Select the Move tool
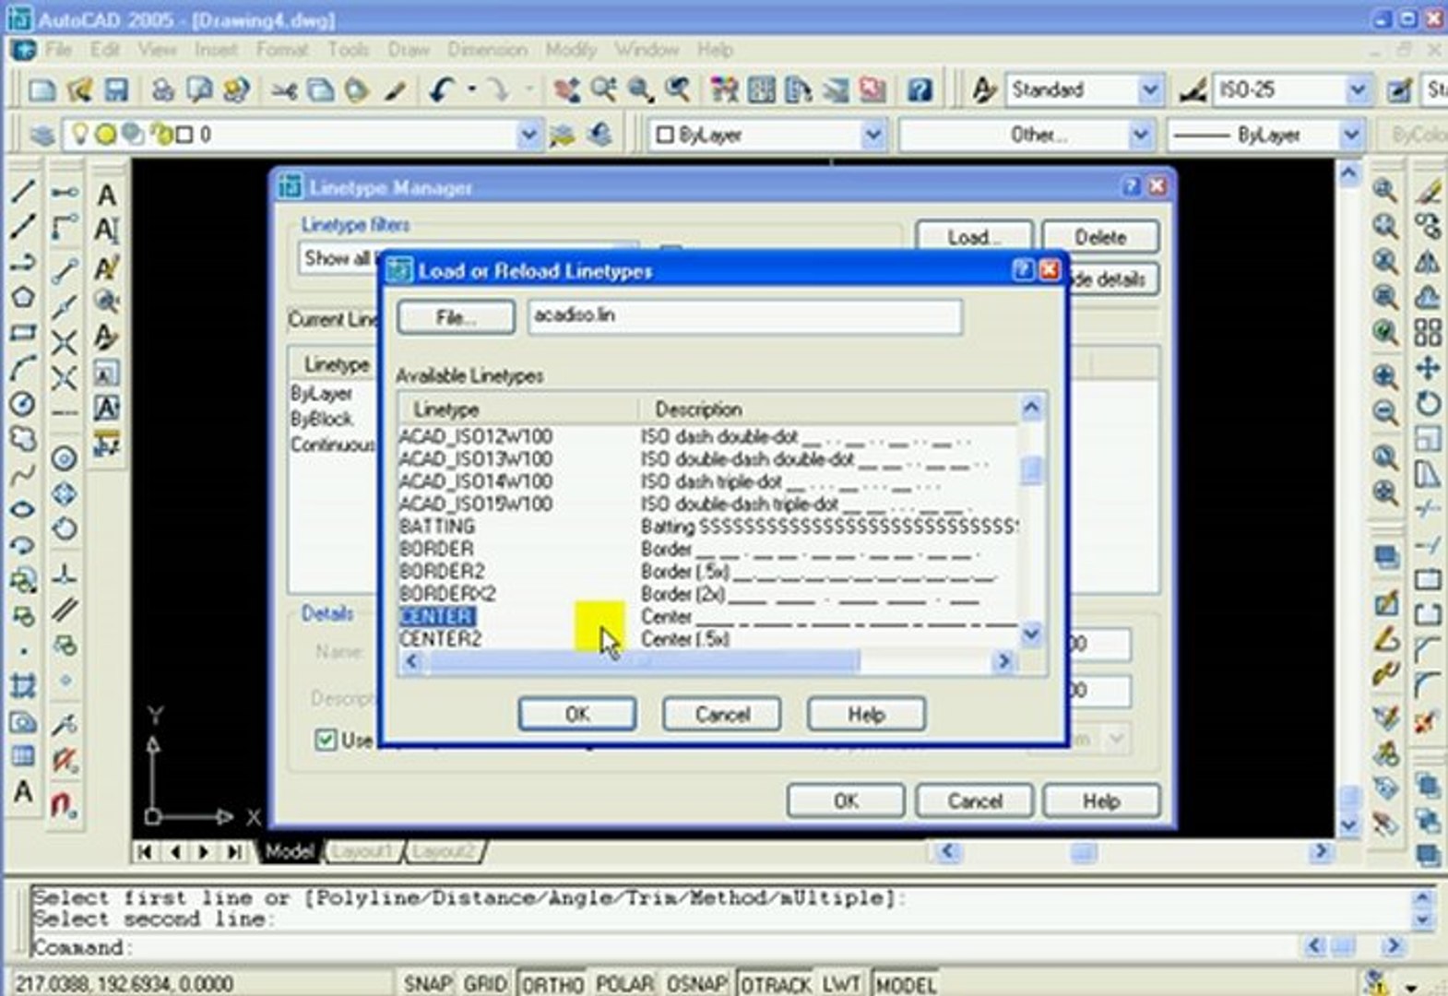Image resolution: width=1448 pixels, height=996 pixels. 1429,368
